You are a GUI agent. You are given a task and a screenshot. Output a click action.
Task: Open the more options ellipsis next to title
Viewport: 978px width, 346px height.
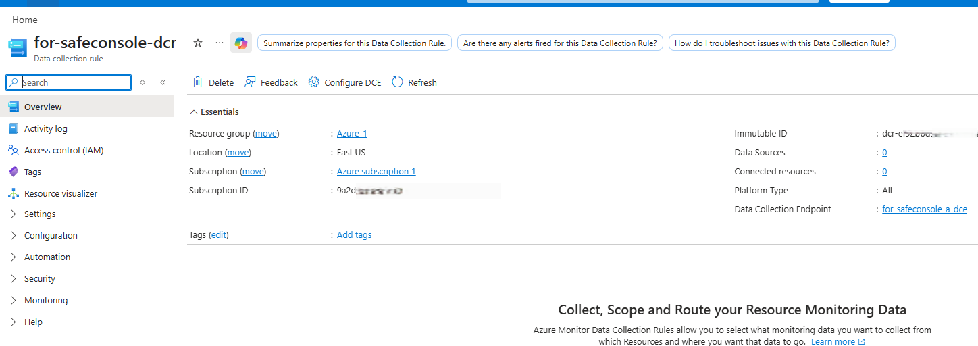(219, 43)
